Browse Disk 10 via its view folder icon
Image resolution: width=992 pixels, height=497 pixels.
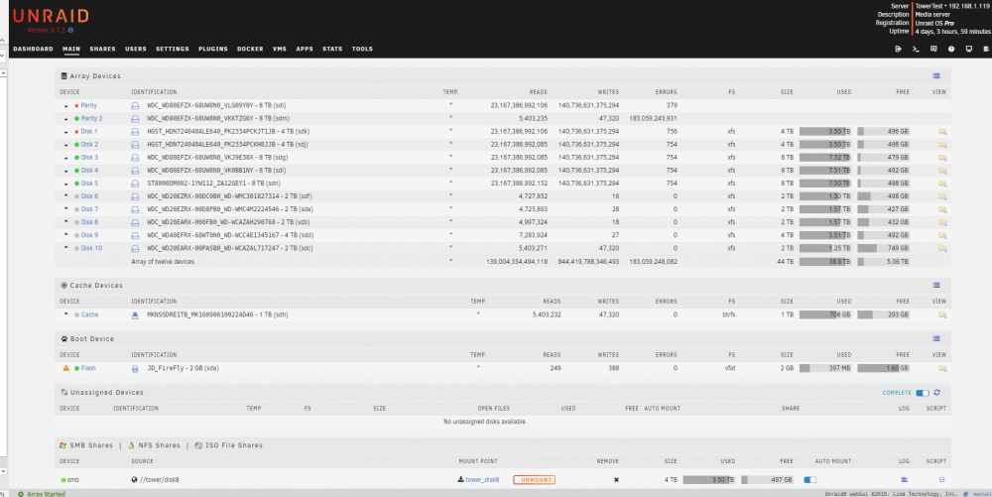942,248
